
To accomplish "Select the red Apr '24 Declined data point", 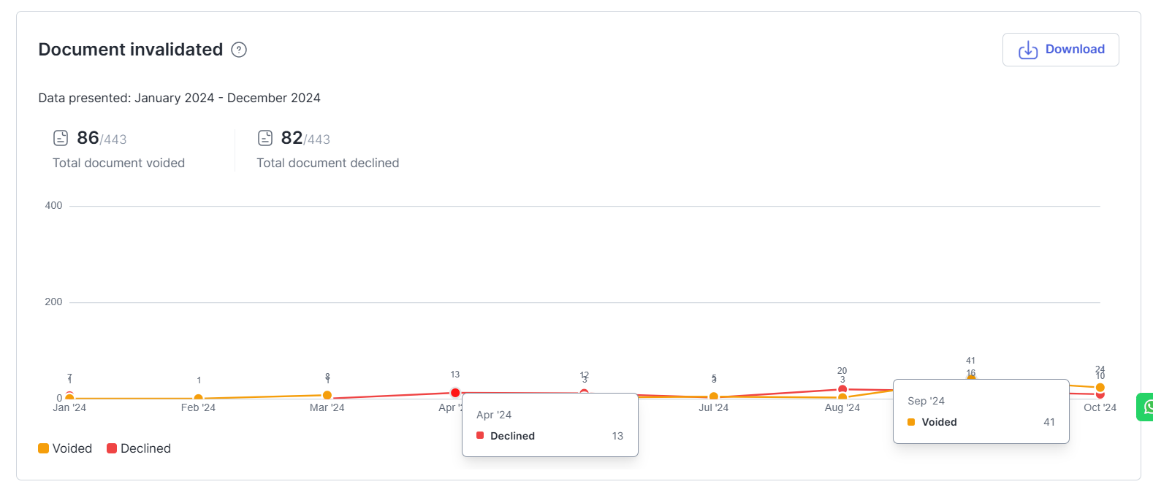I will click(x=455, y=393).
